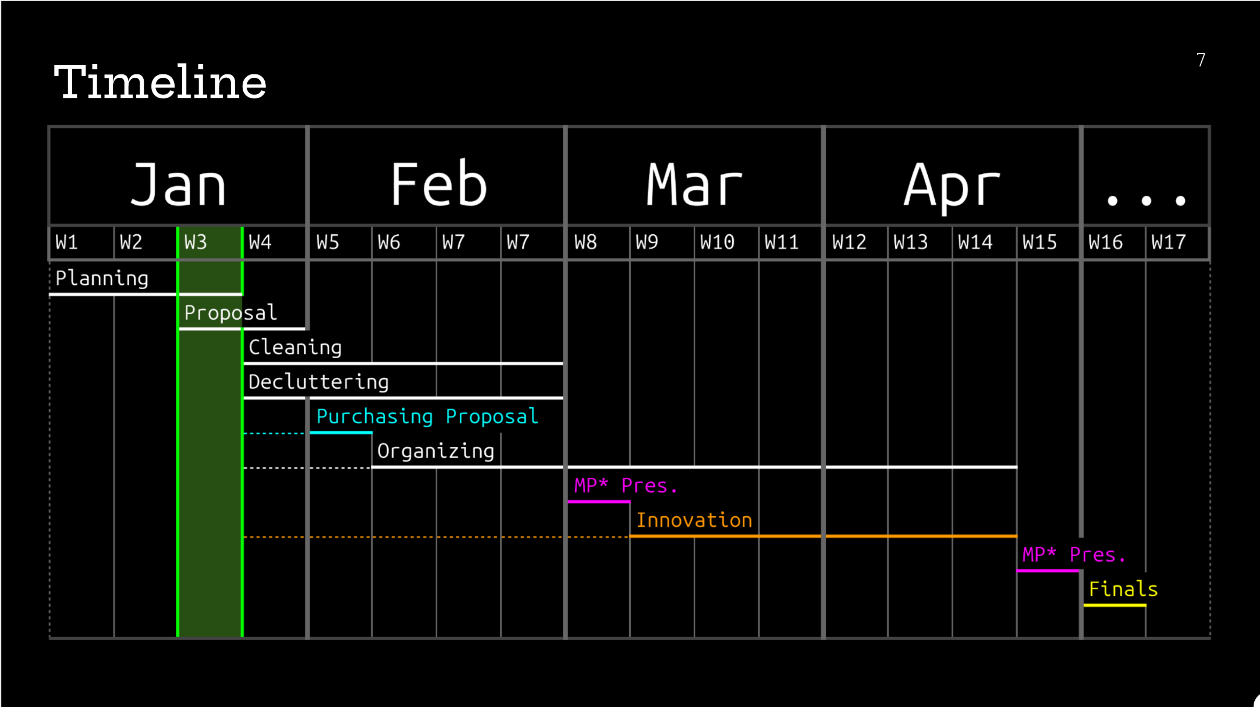1260x707 pixels.
Task: Click the W4 week cell
Action: [x=275, y=242]
